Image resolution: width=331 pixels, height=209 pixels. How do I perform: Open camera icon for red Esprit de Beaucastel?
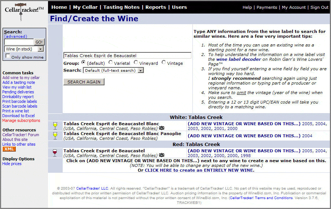tap(162, 155)
